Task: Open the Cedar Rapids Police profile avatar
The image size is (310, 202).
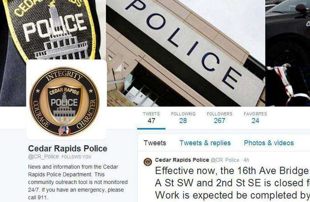Action: pyautogui.click(x=66, y=100)
